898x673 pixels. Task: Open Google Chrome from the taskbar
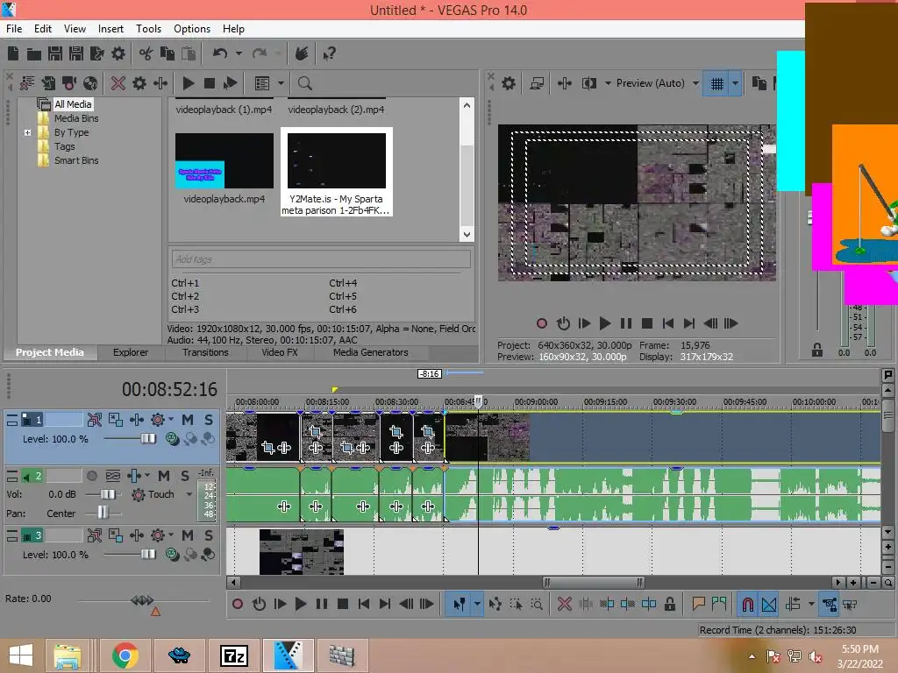pyautogui.click(x=125, y=655)
